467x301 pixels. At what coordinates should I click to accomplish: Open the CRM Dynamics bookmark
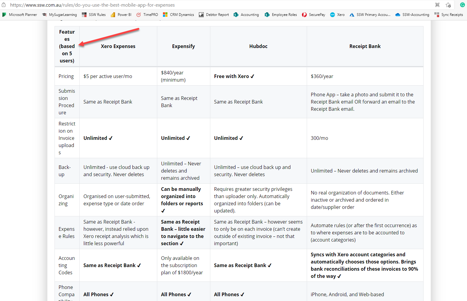179,14
